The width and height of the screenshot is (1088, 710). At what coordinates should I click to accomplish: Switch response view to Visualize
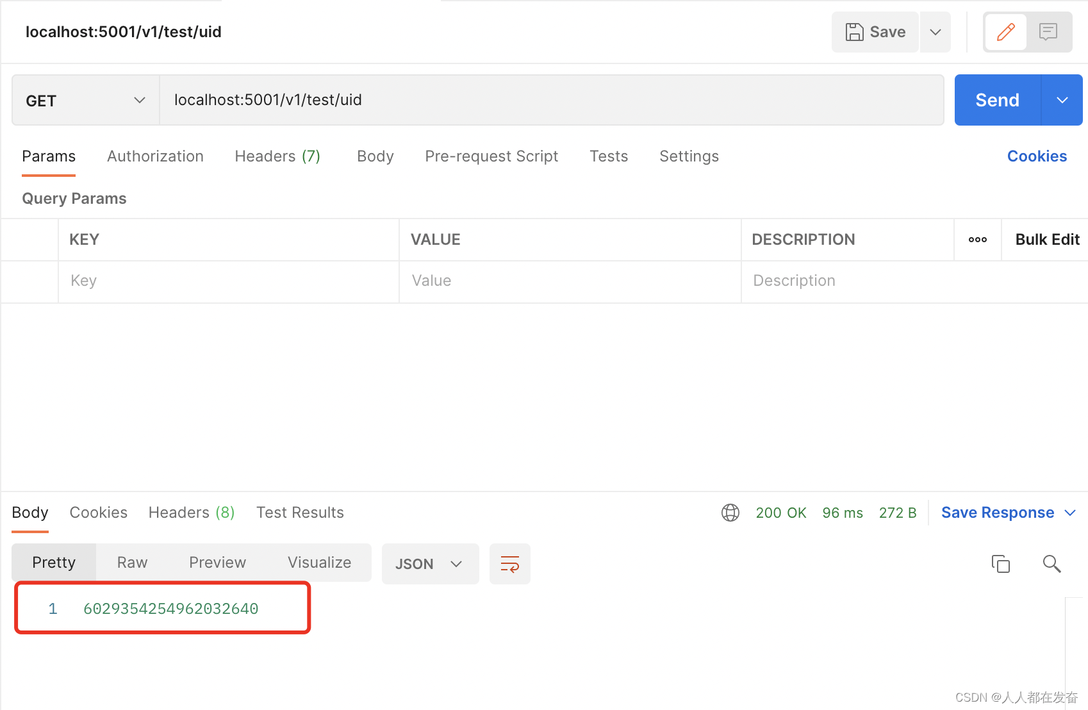point(319,562)
